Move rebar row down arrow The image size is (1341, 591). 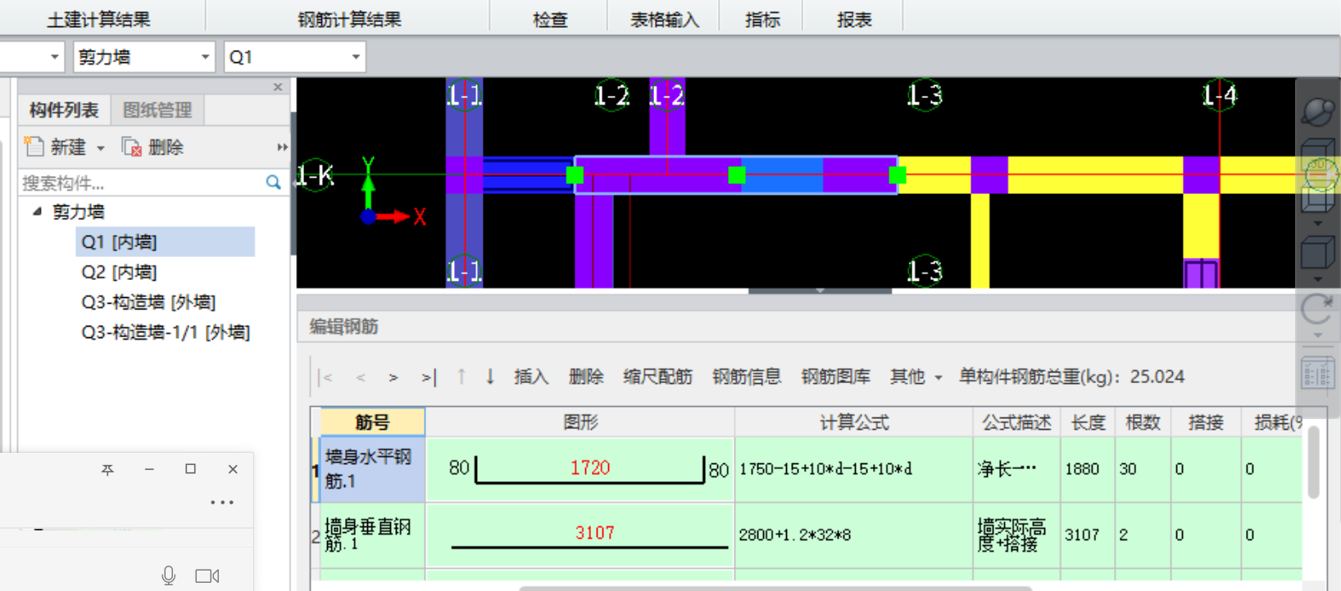click(x=490, y=377)
